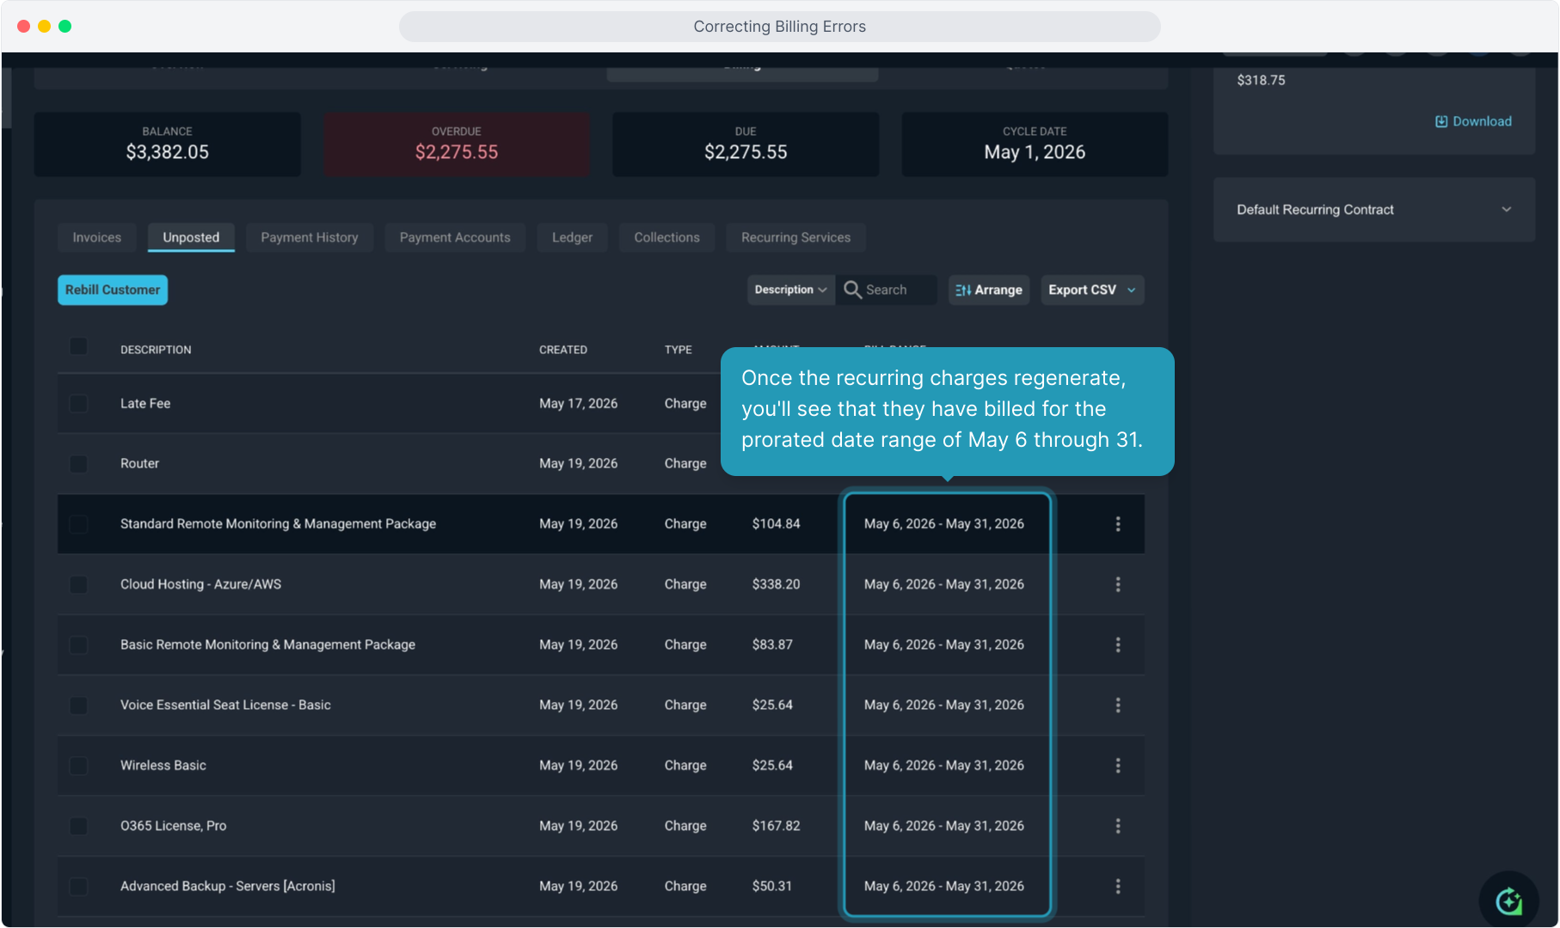This screenshot has width=1560, height=928.
Task: Check the Router row checkbox
Action: [78, 464]
